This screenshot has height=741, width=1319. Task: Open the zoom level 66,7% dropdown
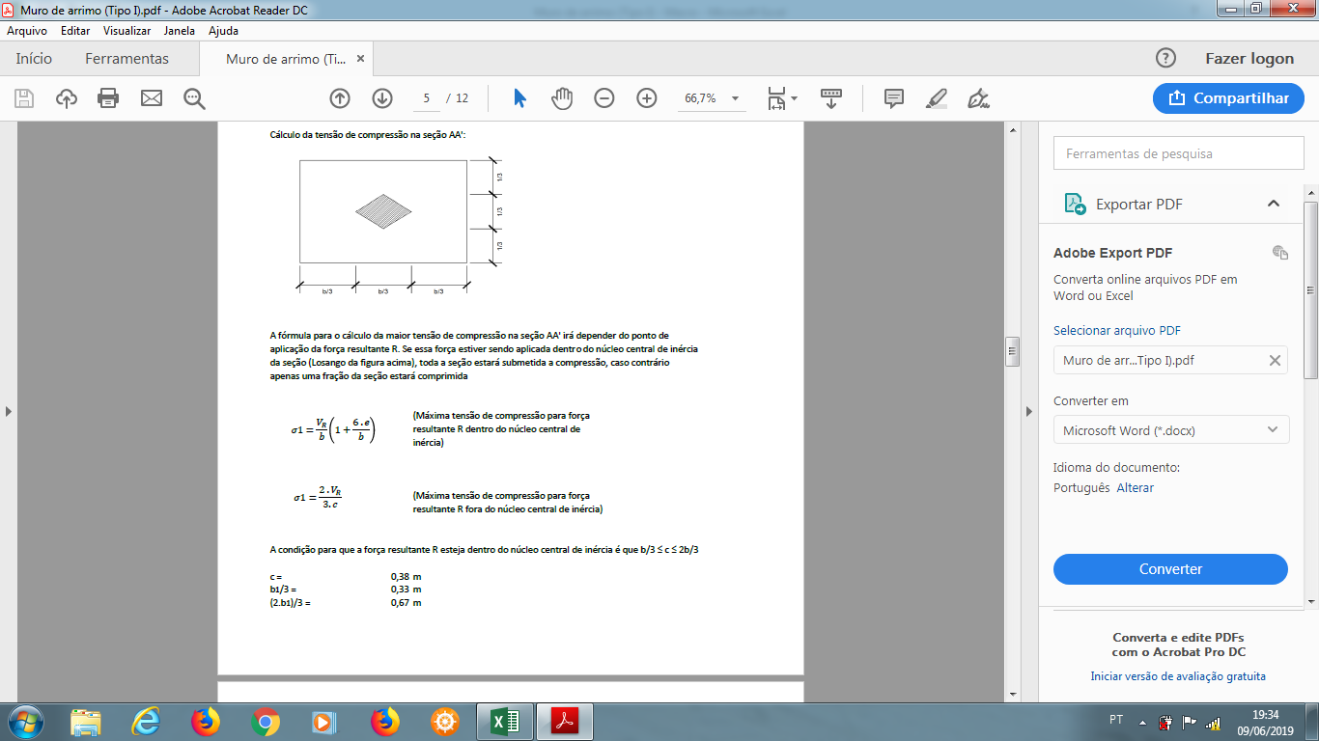[x=736, y=98]
